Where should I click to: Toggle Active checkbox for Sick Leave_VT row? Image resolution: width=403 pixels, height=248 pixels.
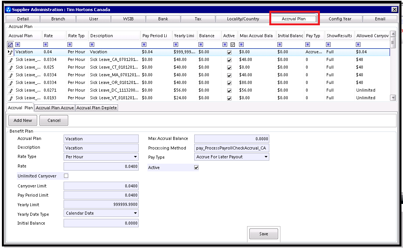229,98
